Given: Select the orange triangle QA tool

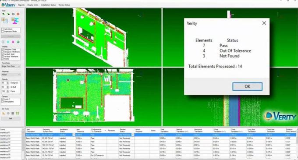Looking at the screenshot, I should pos(4,113).
